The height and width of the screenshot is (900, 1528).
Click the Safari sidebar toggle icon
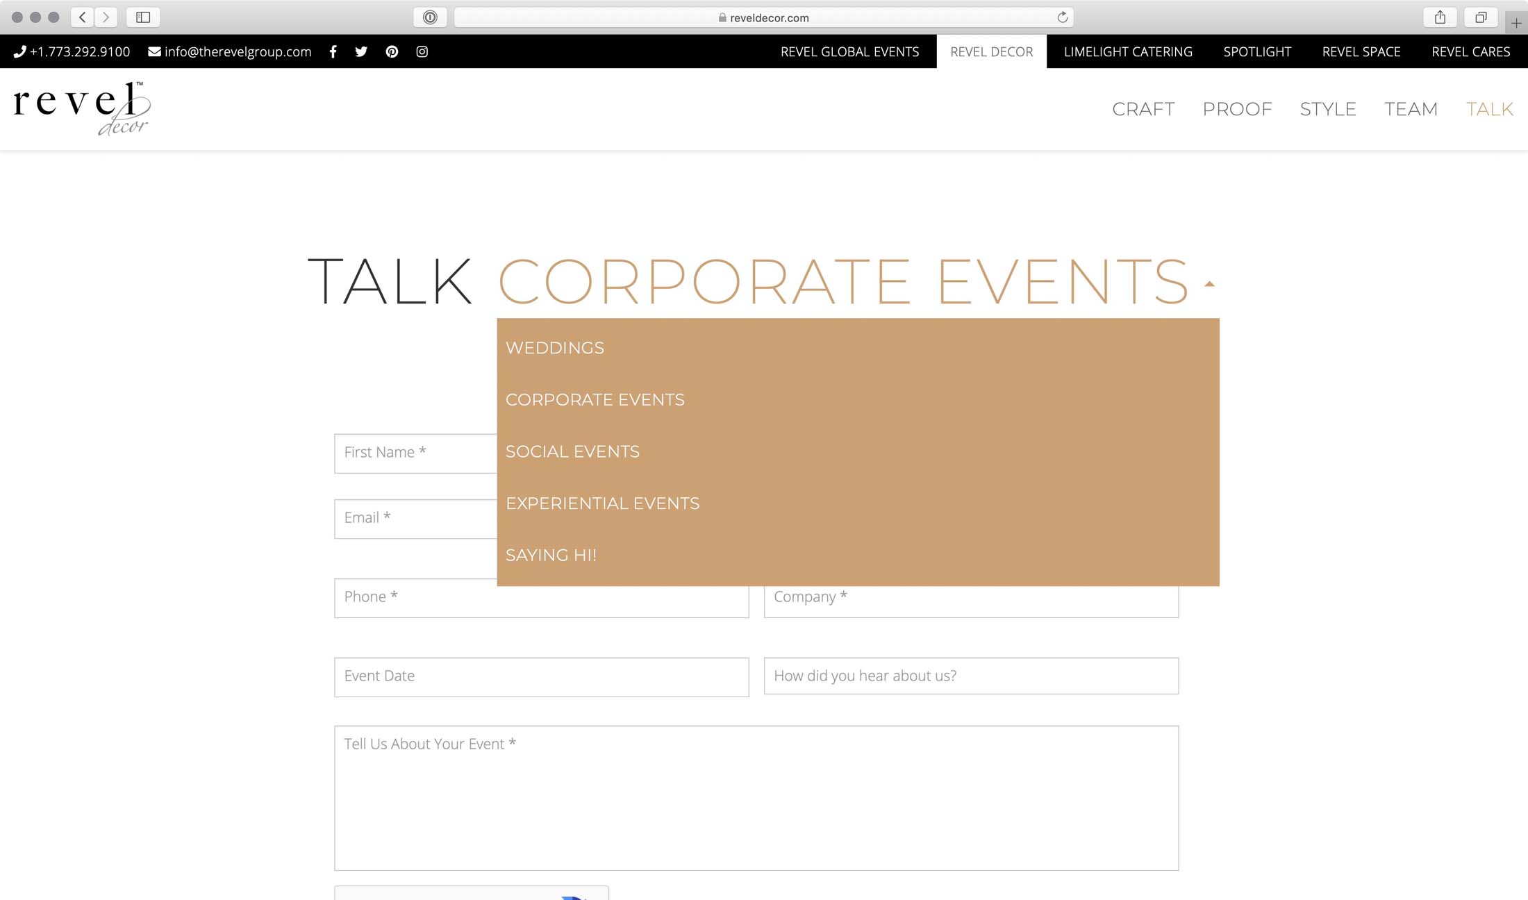coord(143,17)
